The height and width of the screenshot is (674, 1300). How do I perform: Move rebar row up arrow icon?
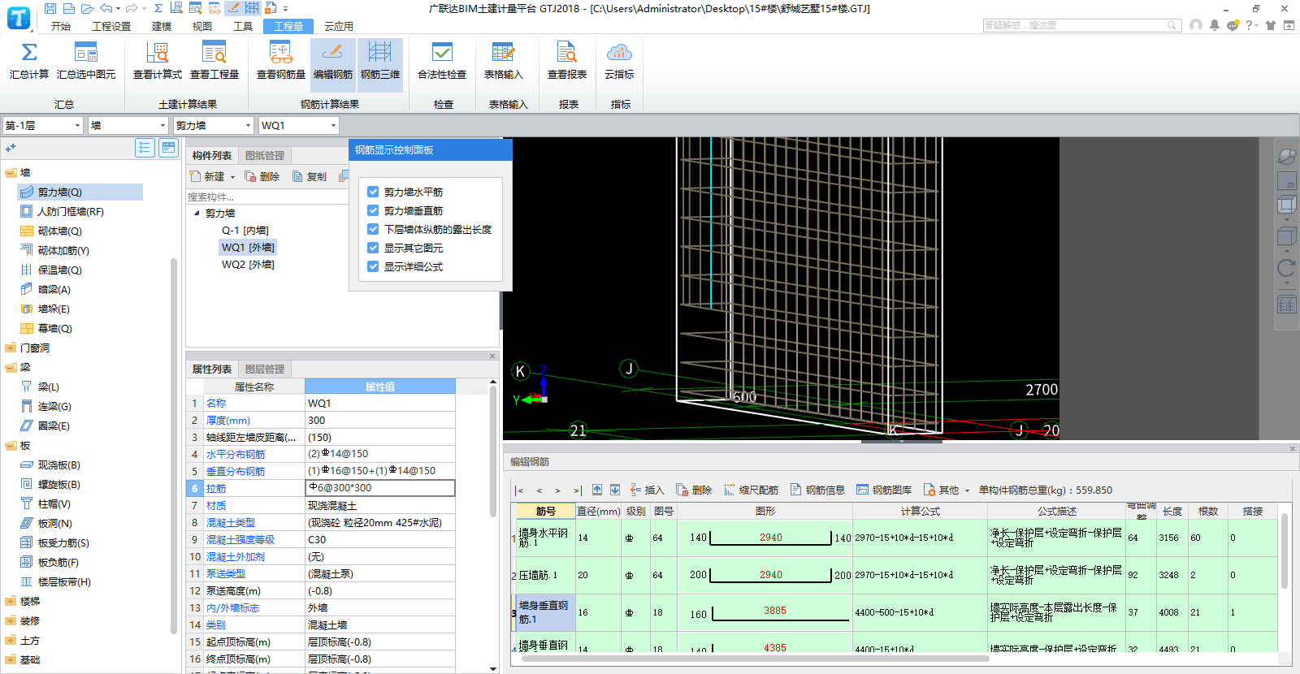[x=597, y=490]
